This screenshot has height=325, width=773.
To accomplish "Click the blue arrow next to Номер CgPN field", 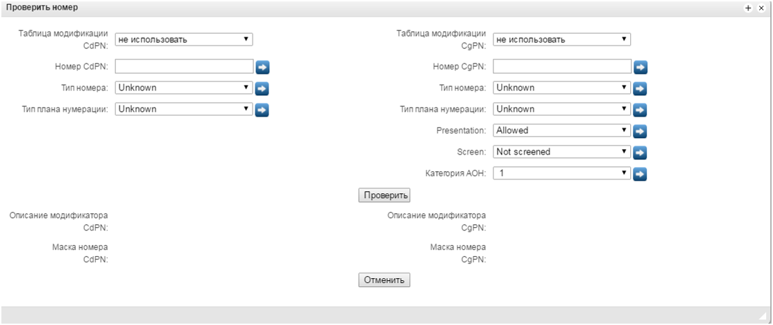I will click(x=640, y=67).
